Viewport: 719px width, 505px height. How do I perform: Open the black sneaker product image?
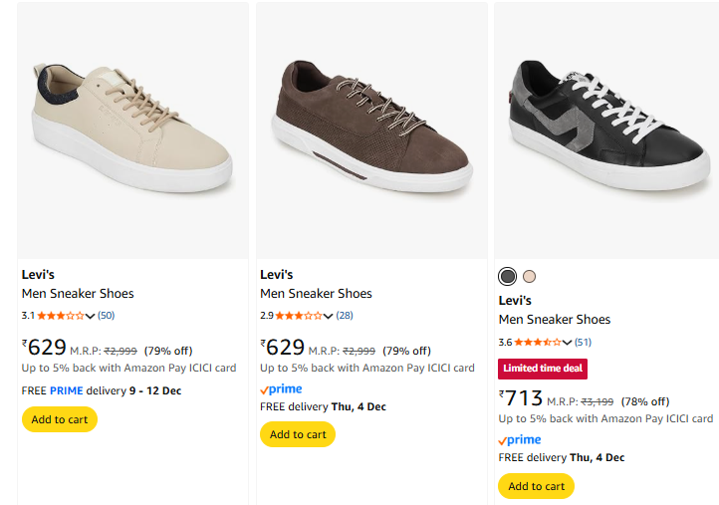(x=607, y=129)
